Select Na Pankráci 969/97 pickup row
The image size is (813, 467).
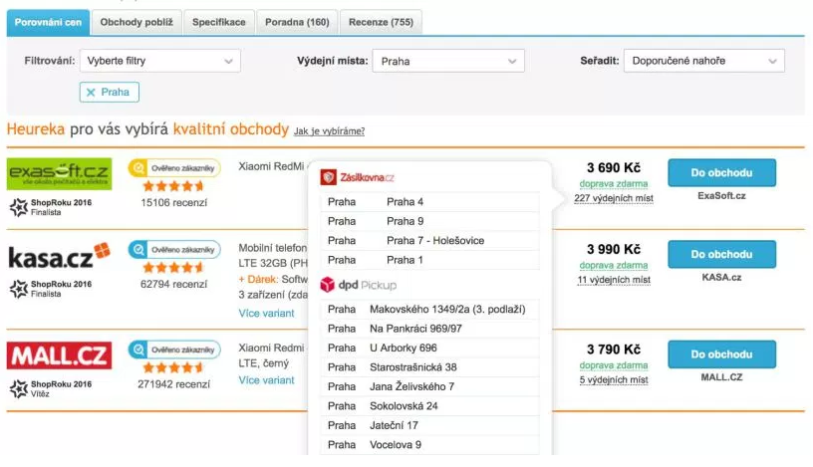[x=429, y=329]
